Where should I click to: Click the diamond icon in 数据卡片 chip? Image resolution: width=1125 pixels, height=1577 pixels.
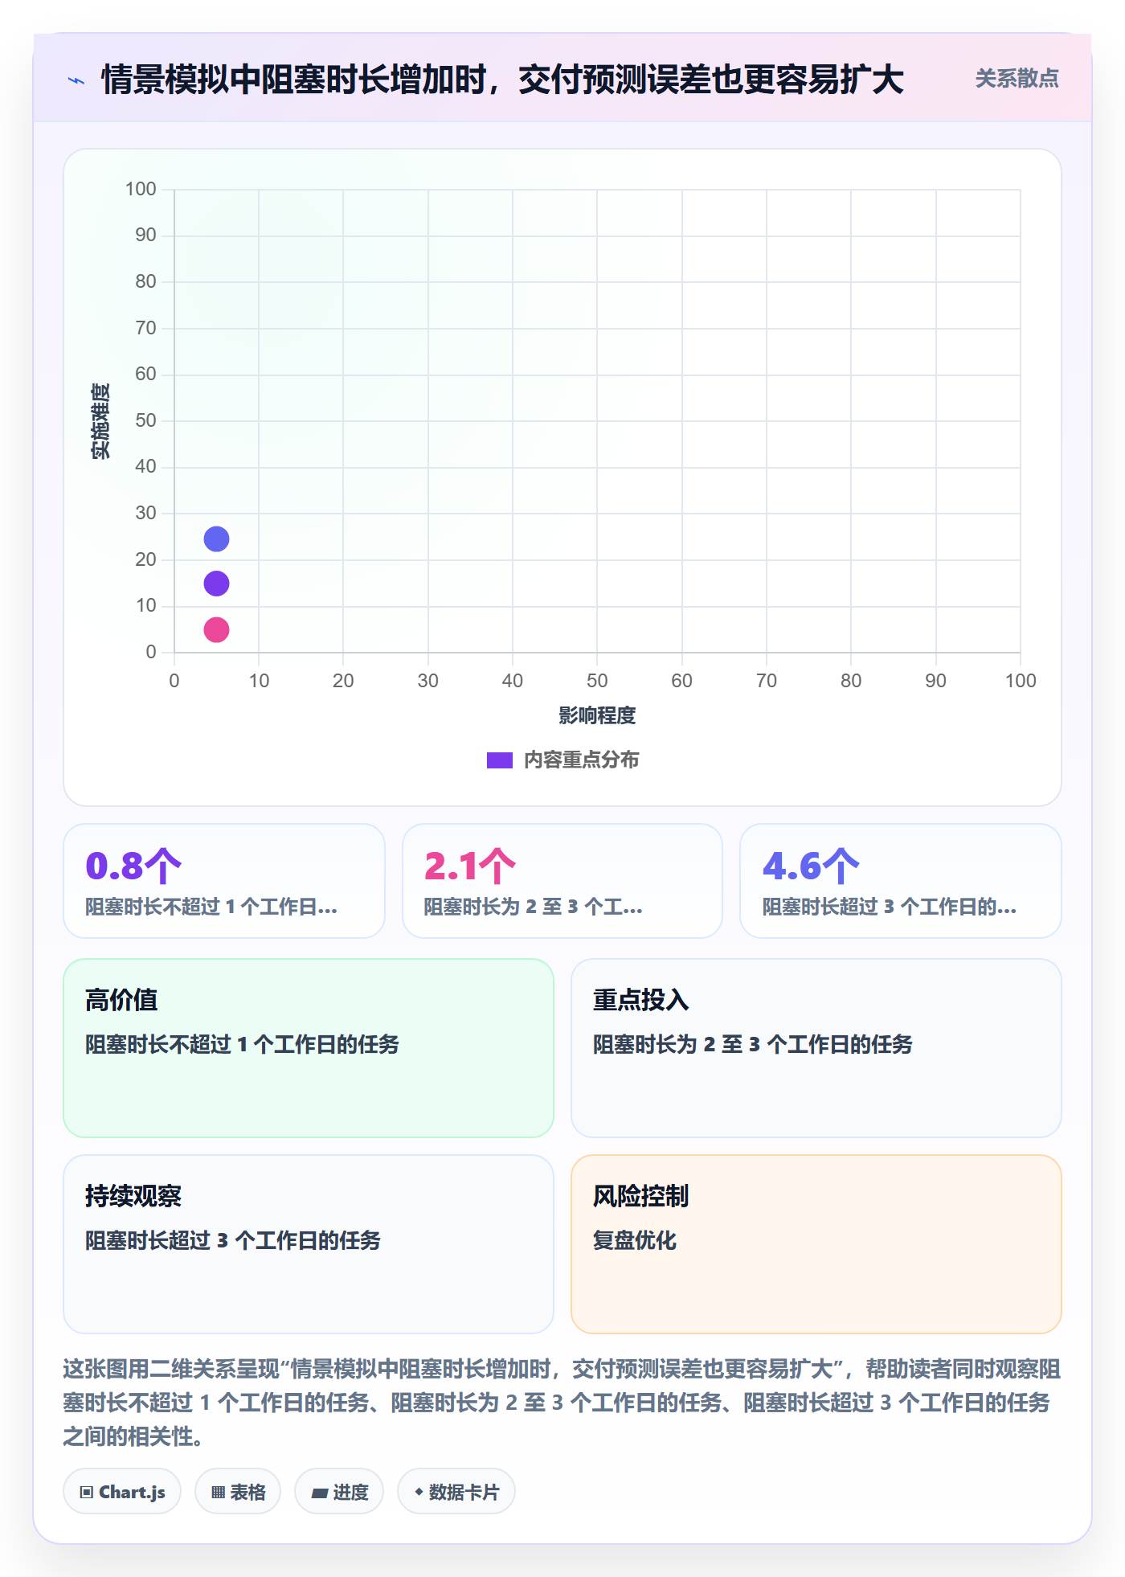point(419,1492)
